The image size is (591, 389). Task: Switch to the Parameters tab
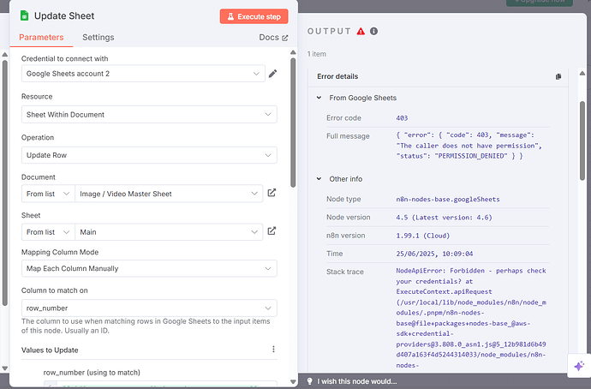[x=41, y=38]
